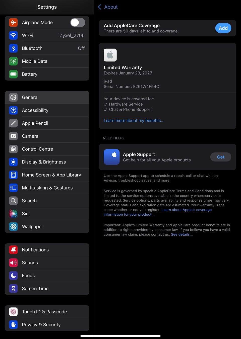The height and width of the screenshot is (339, 241).
Task: Tap the green Battery icon
Action: [14, 74]
